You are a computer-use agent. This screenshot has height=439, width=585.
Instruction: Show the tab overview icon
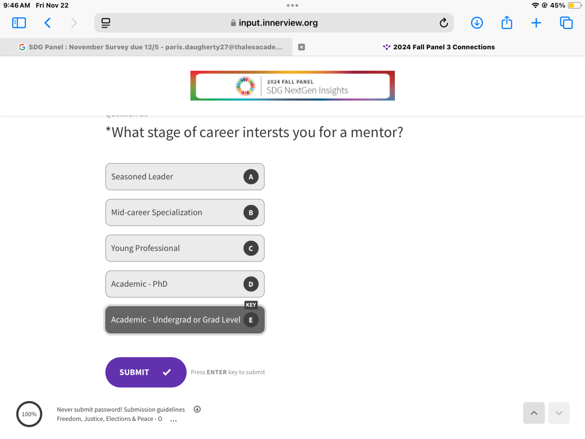[x=566, y=23]
